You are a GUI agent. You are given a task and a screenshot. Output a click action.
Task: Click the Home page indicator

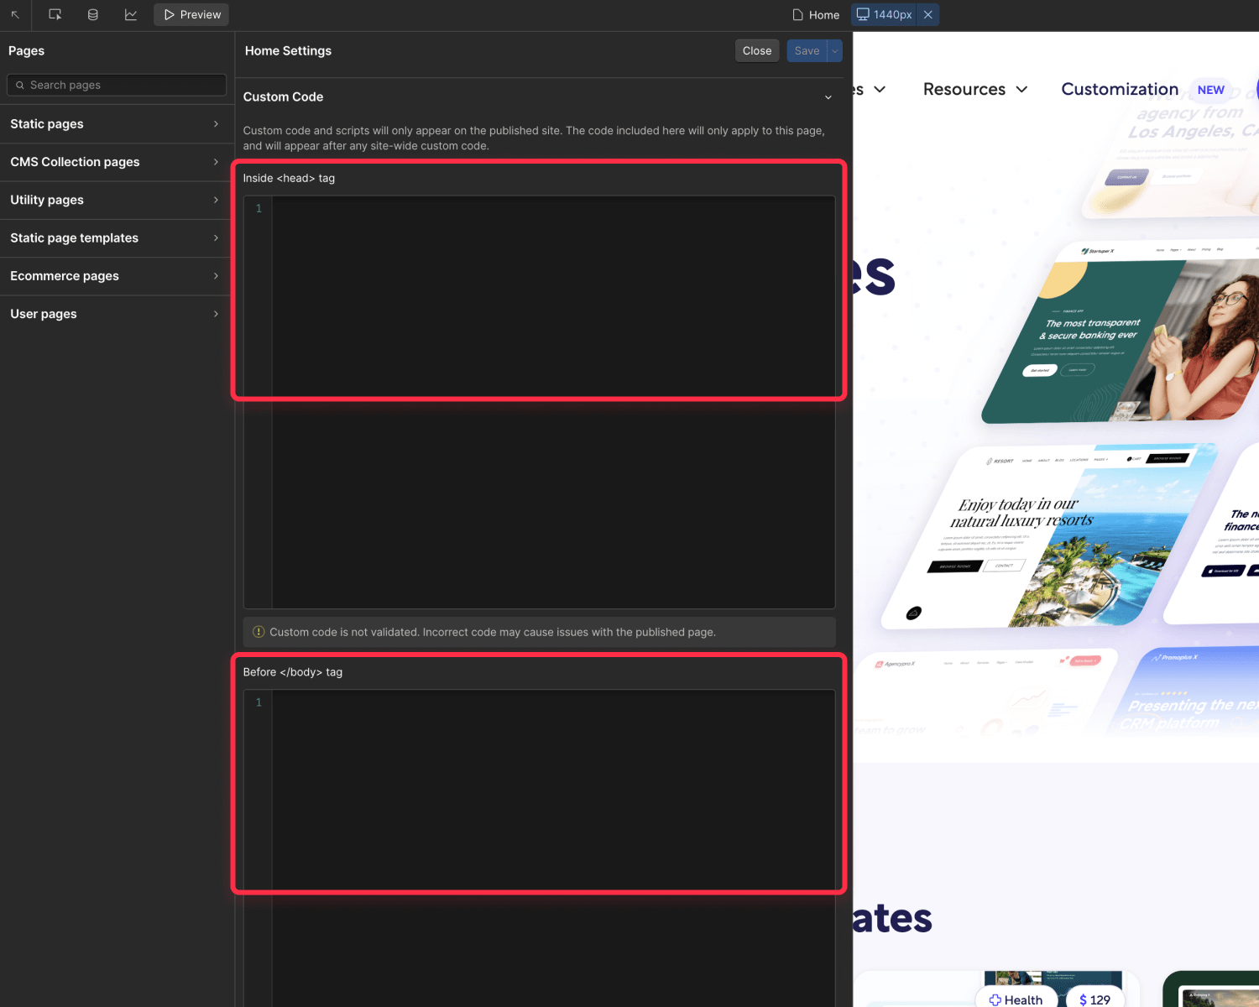[x=816, y=15]
